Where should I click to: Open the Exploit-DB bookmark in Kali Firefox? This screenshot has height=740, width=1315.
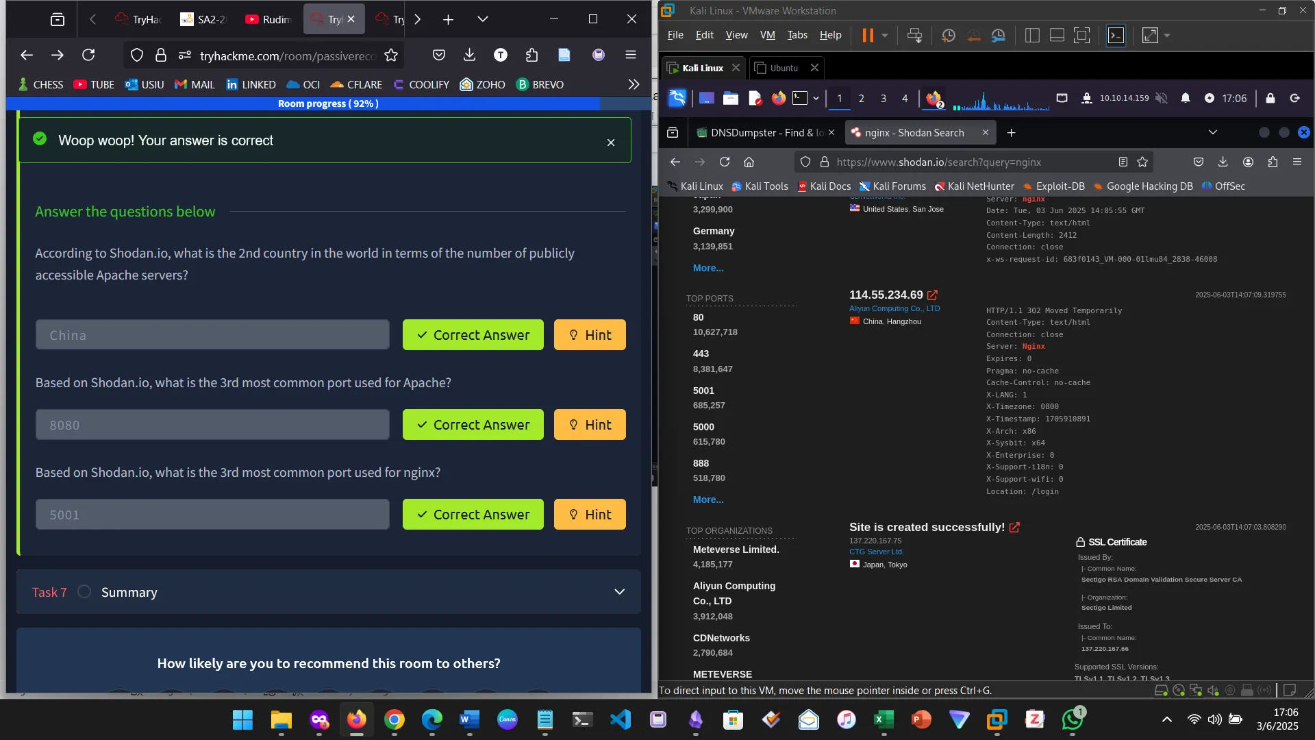tap(1053, 186)
